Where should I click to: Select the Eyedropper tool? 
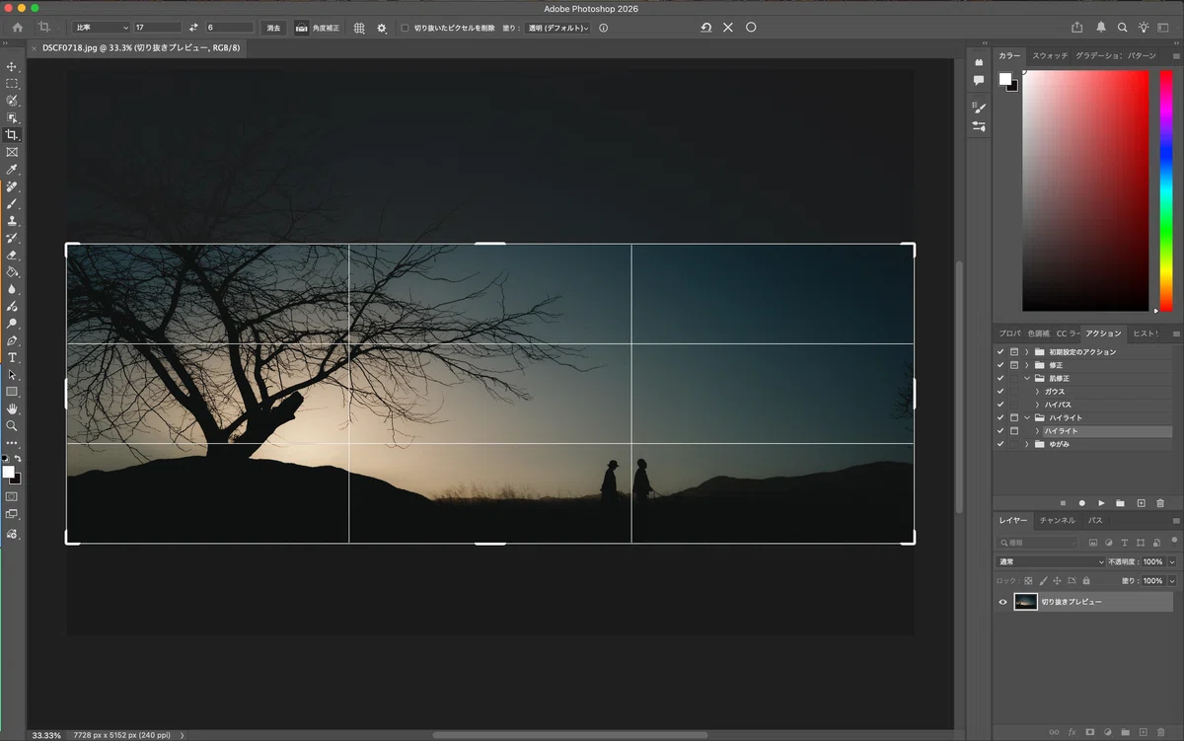12,170
